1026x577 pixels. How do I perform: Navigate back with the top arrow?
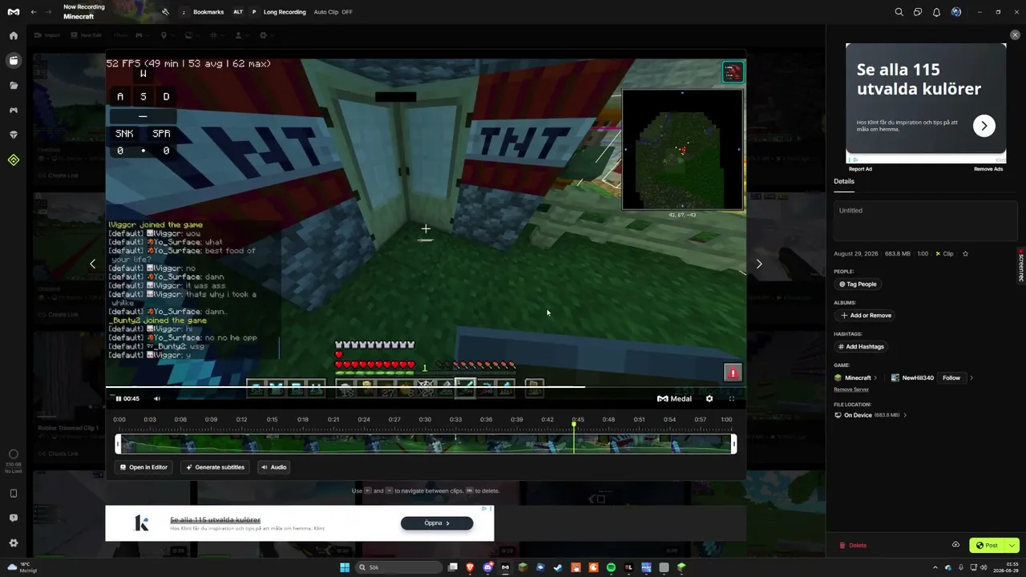pos(34,12)
